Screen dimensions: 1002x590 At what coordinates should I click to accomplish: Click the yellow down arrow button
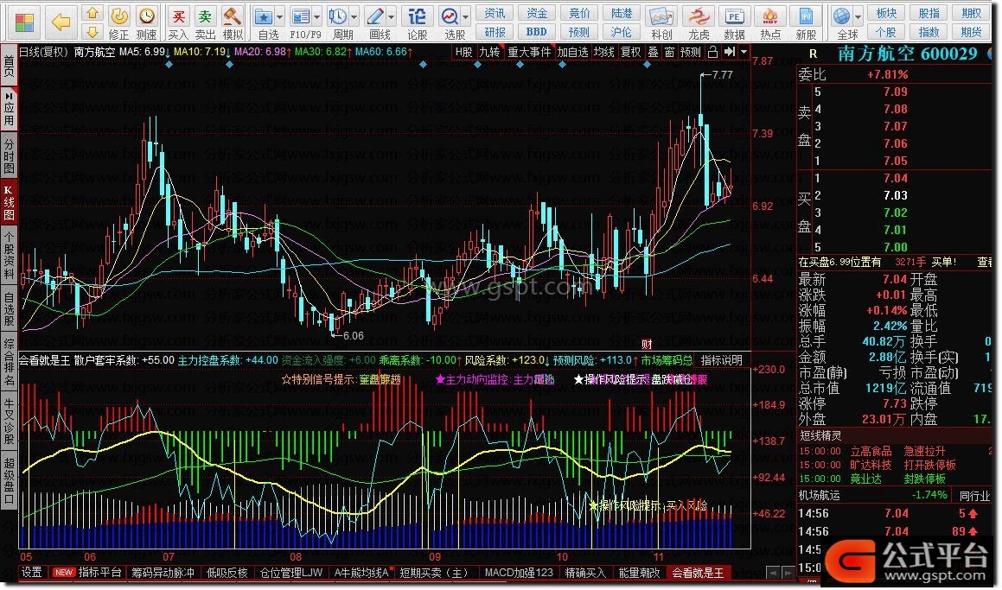[92, 32]
